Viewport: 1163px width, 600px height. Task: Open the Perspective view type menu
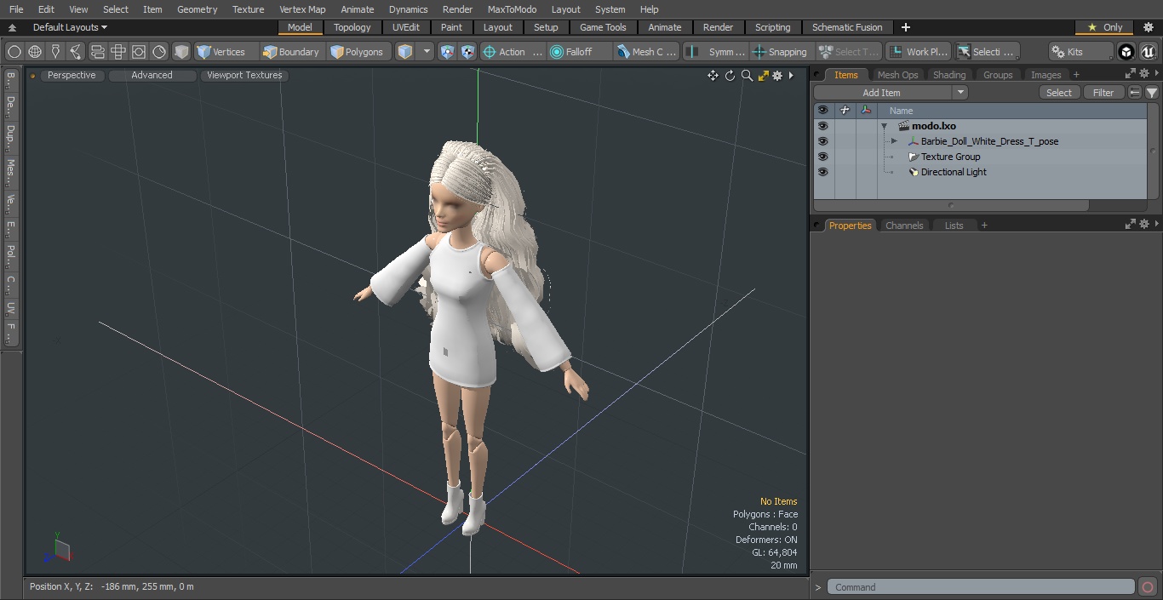point(72,75)
